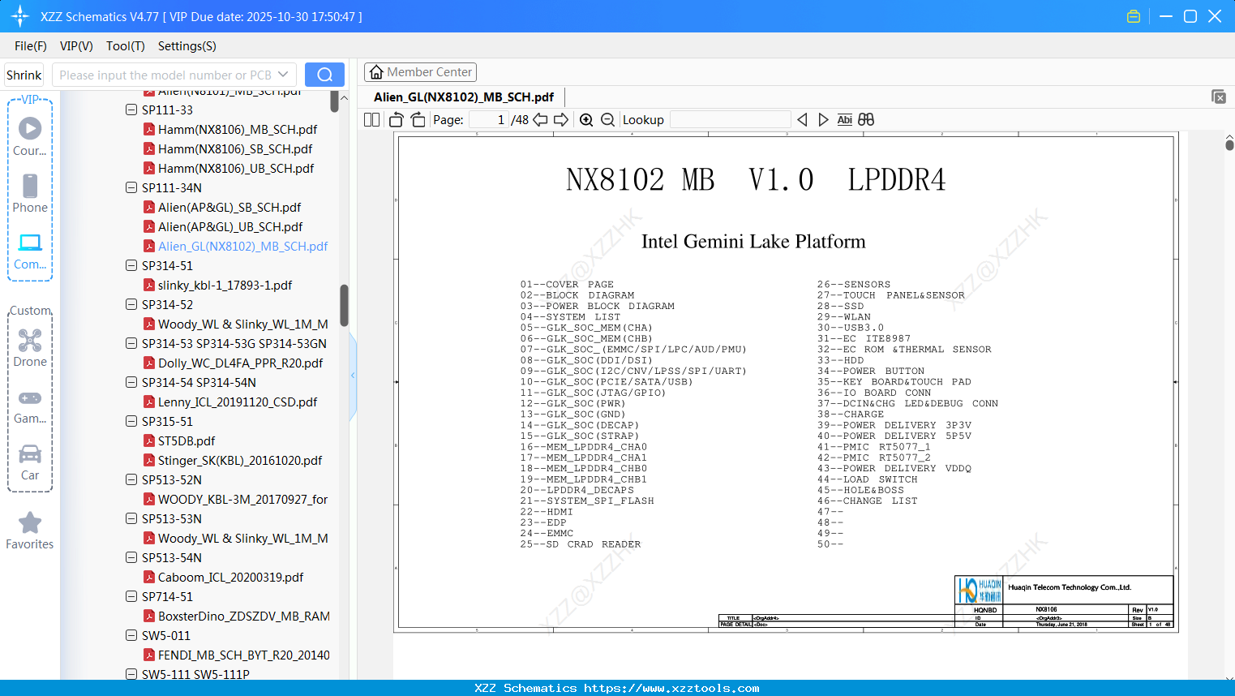Open the VIP(V) menu
1235x696 pixels.
[x=76, y=46]
